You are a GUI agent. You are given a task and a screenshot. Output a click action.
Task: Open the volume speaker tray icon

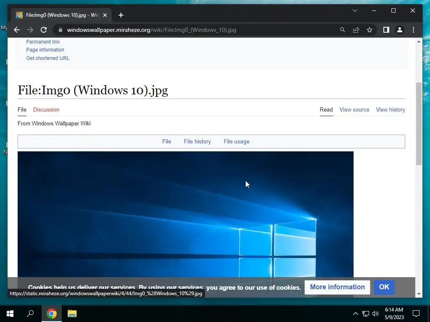[x=375, y=314]
